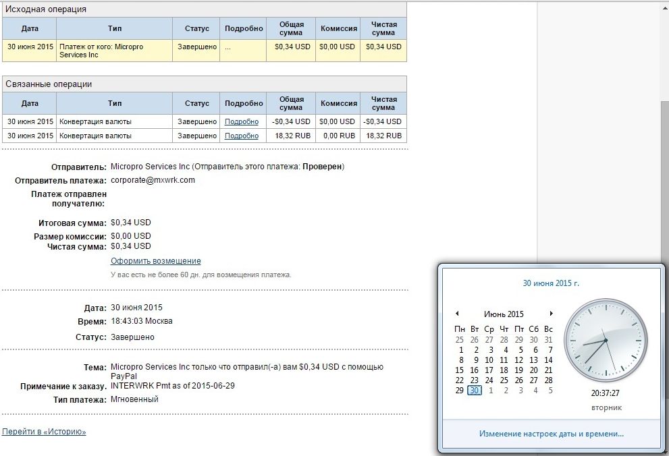Select day 5 of July in calendar
Screen dimensions: 669x456
click(x=550, y=391)
